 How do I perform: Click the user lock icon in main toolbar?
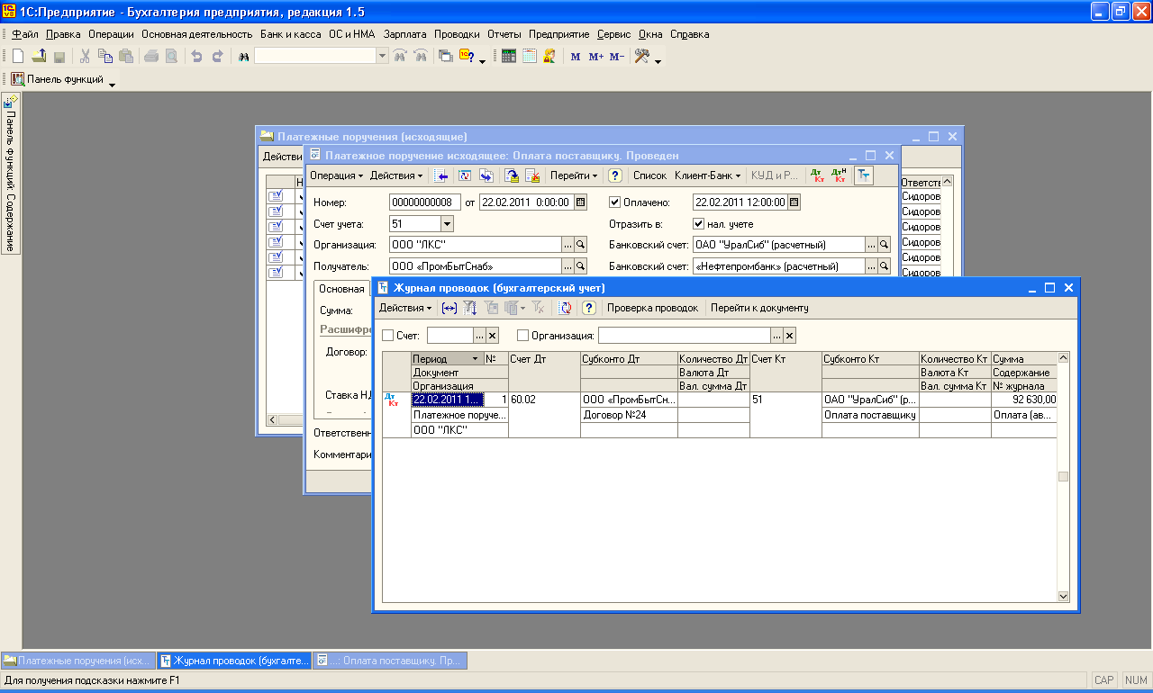pos(549,56)
